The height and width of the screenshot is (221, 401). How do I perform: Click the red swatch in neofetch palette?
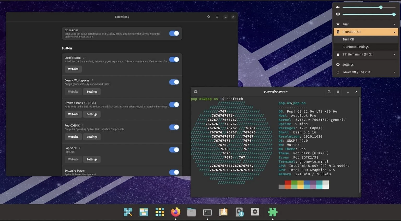(x=288, y=183)
